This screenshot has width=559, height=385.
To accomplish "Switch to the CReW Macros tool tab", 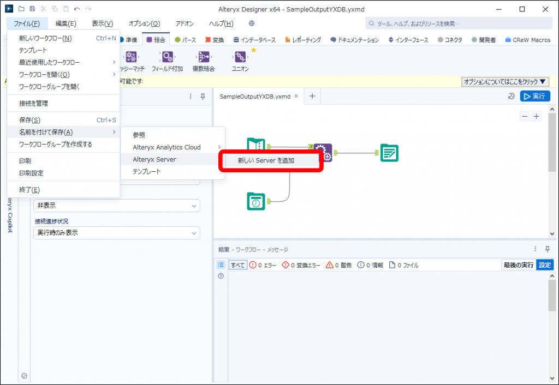I will [528, 39].
